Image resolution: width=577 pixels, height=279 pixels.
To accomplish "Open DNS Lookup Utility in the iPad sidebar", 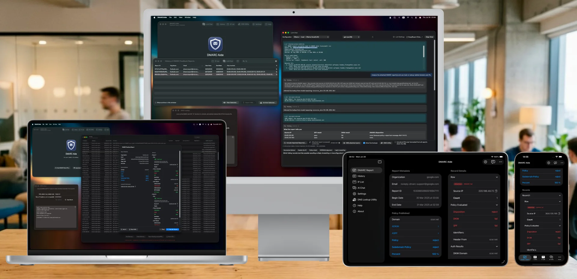I will 365,199.
